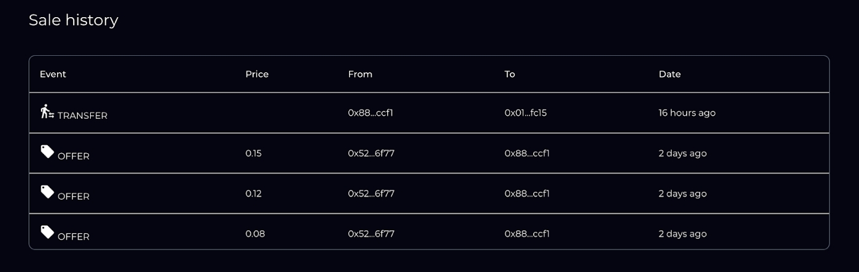Click the Price column header
This screenshot has height=272, width=859.
[x=257, y=74]
